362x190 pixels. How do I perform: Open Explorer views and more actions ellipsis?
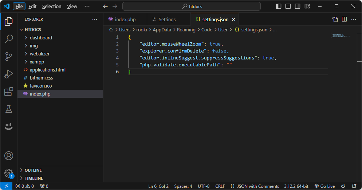[95, 19]
